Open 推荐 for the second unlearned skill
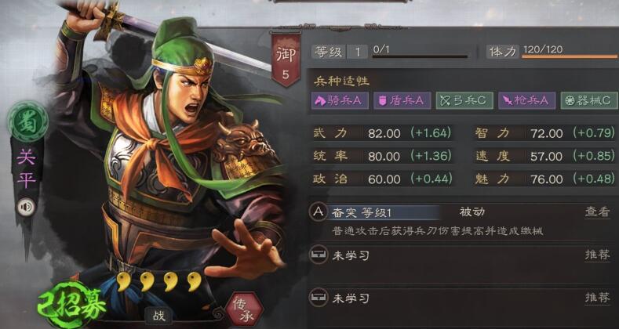619x329 pixels. (597, 298)
